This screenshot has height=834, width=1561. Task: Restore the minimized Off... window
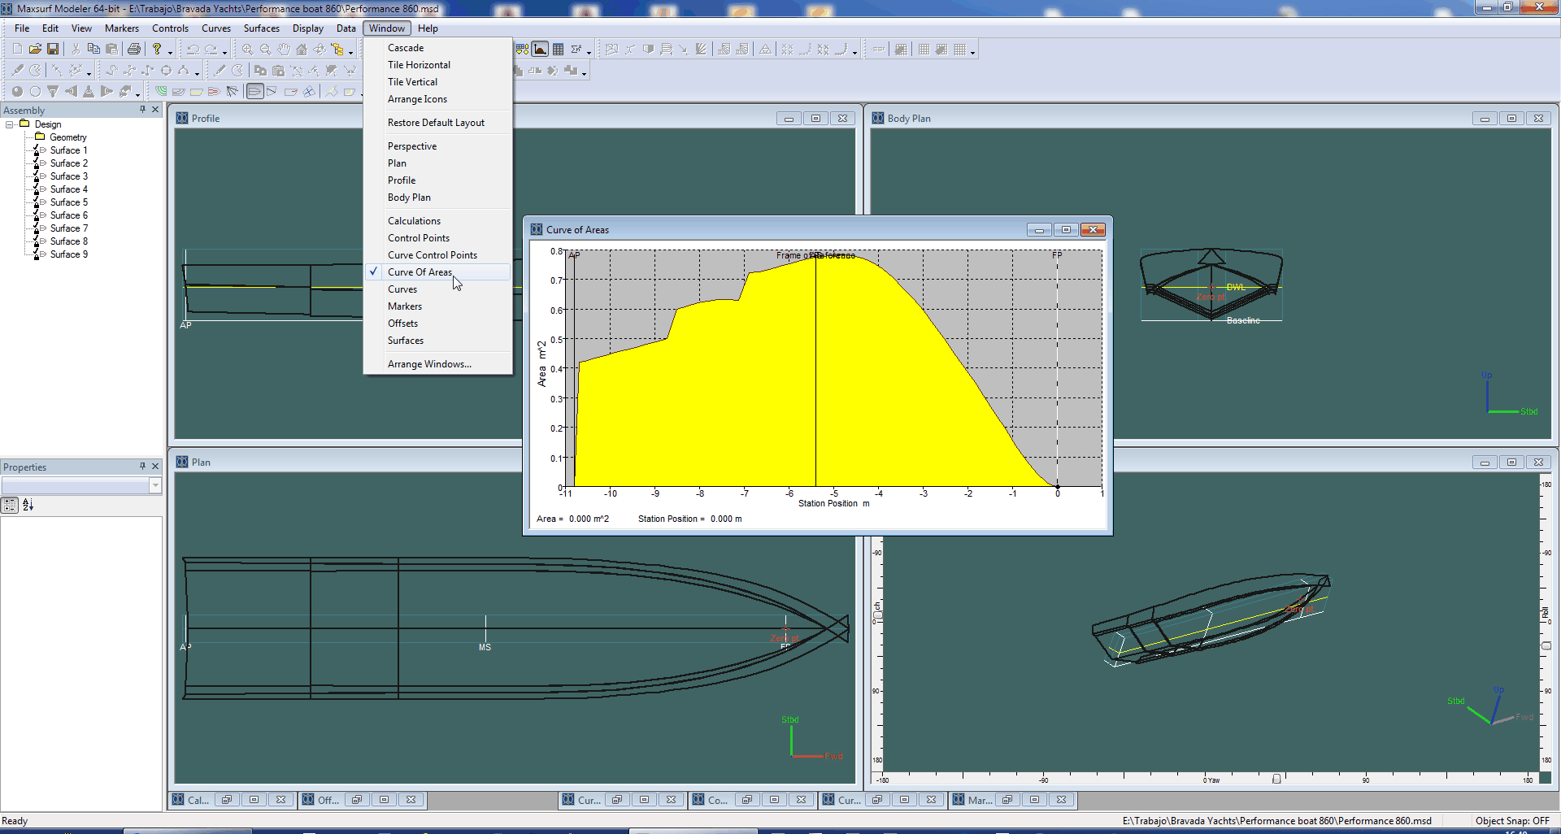pyautogui.click(x=357, y=800)
